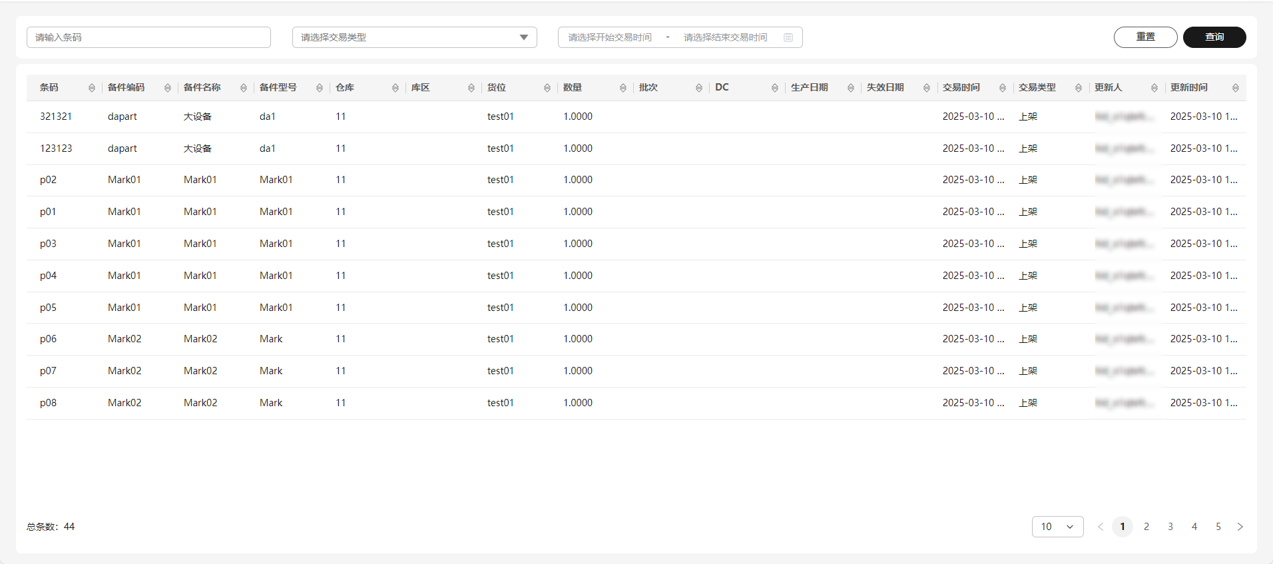Screen dimensions: 1273x564
Task: Sort by 备件编码 column
Action: (x=168, y=88)
